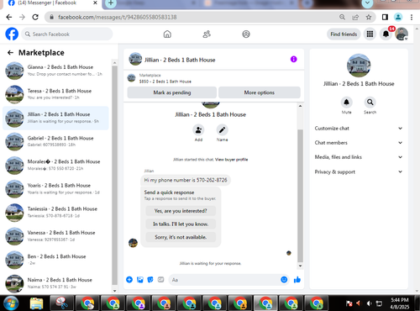
Task: Open Marketplace listing $850 - 2 Beds 1 Bath House
Action: (x=165, y=82)
